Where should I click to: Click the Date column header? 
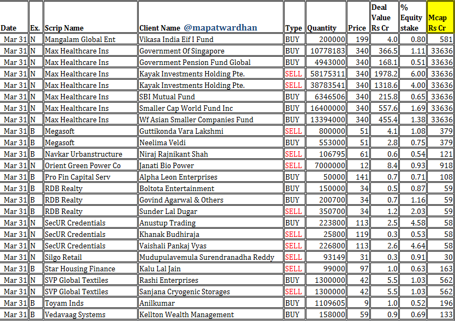pos(14,17)
